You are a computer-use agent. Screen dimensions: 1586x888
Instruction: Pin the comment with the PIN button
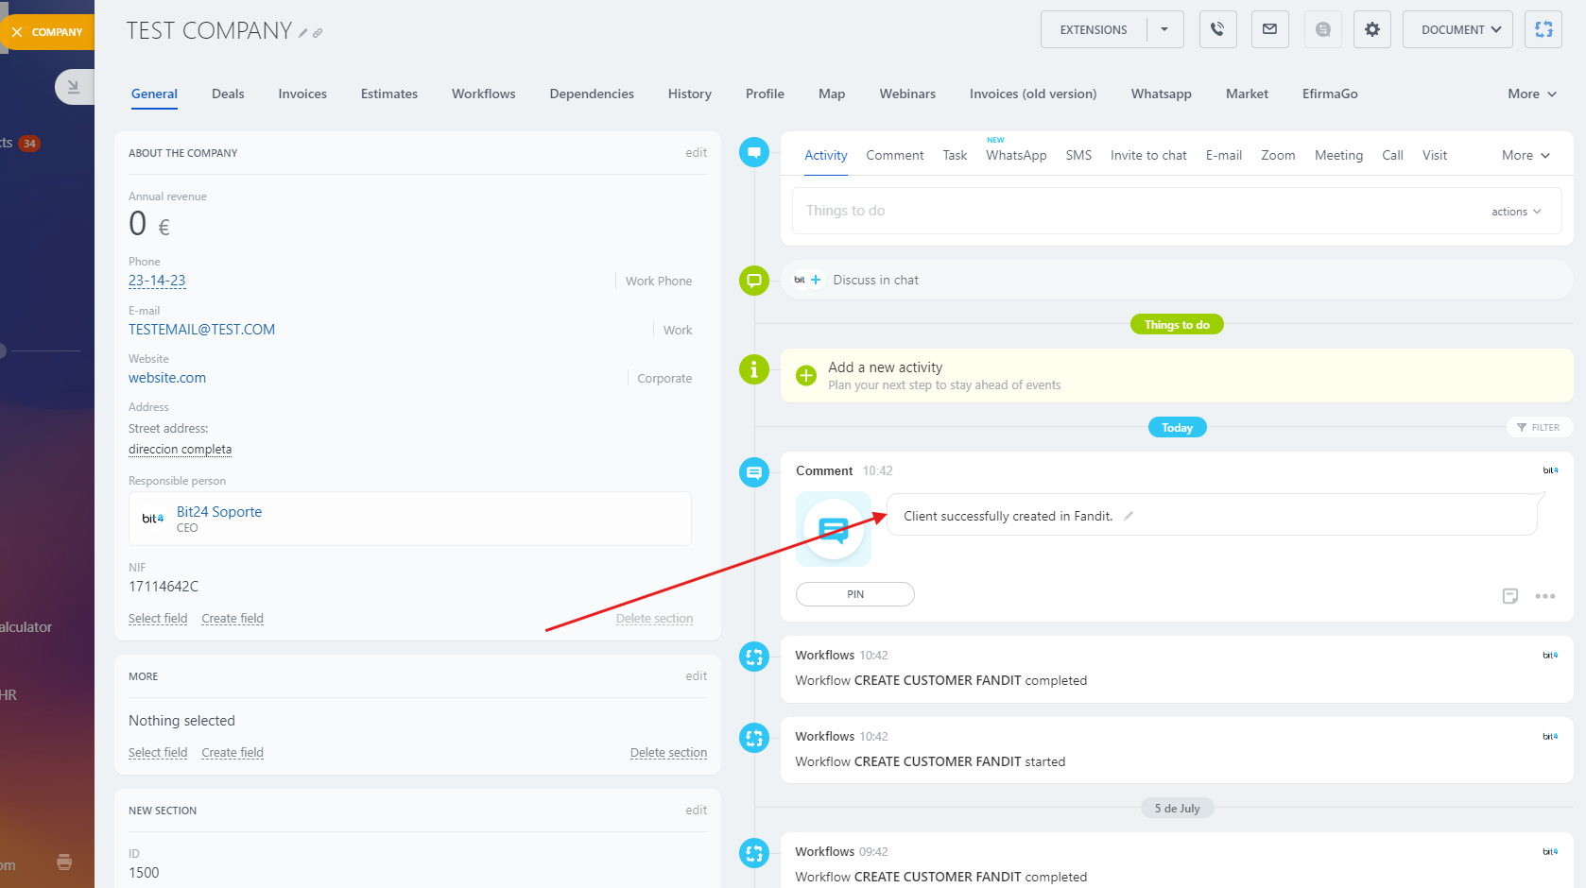[x=854, y=594]
